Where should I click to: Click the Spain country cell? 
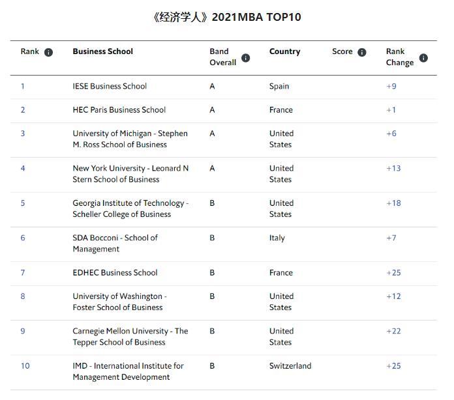coord(279,86)
